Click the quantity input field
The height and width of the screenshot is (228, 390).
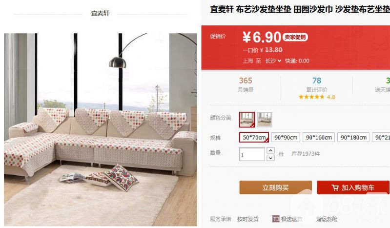pos(252,154)
